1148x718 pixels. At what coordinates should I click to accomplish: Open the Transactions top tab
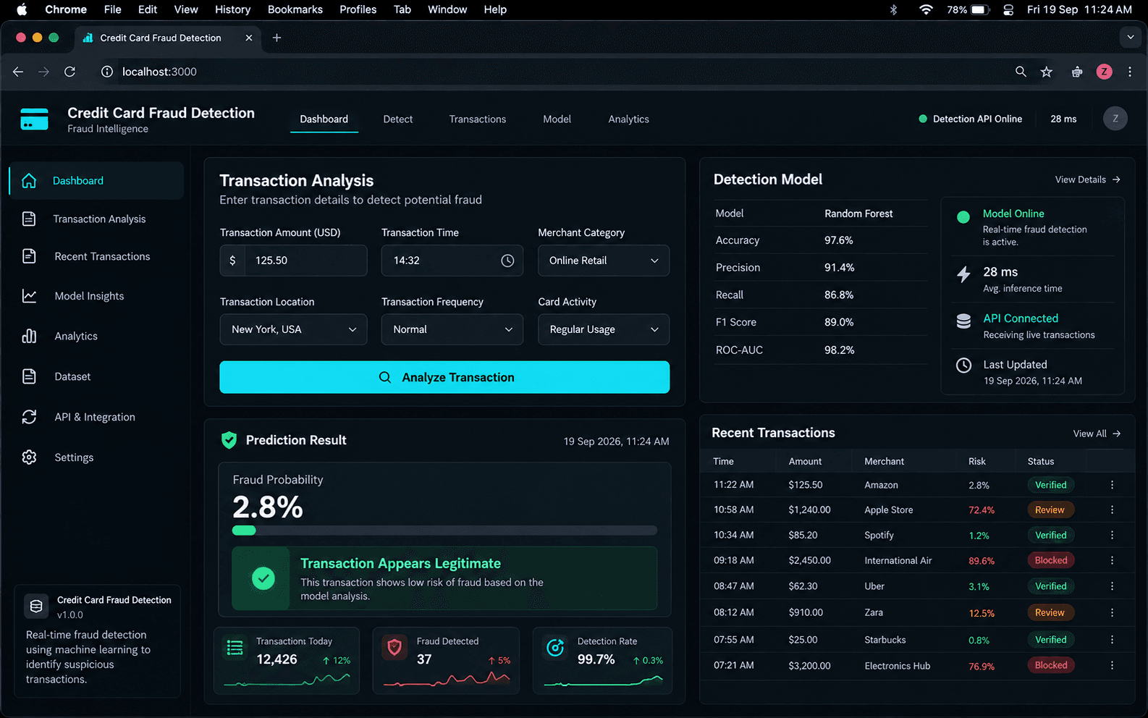[478, 119]
